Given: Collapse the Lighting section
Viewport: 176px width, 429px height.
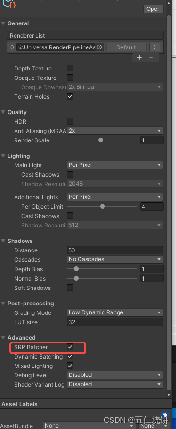Looking at the screenshot, I should (3, 156).
